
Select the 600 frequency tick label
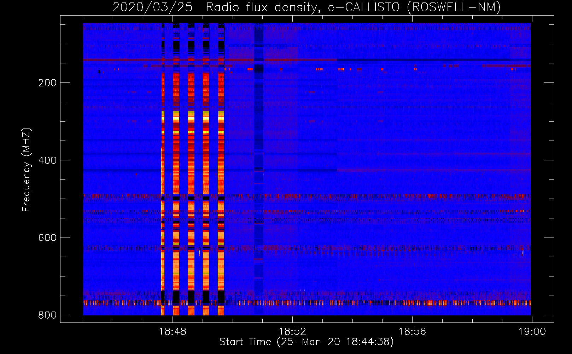47,238
